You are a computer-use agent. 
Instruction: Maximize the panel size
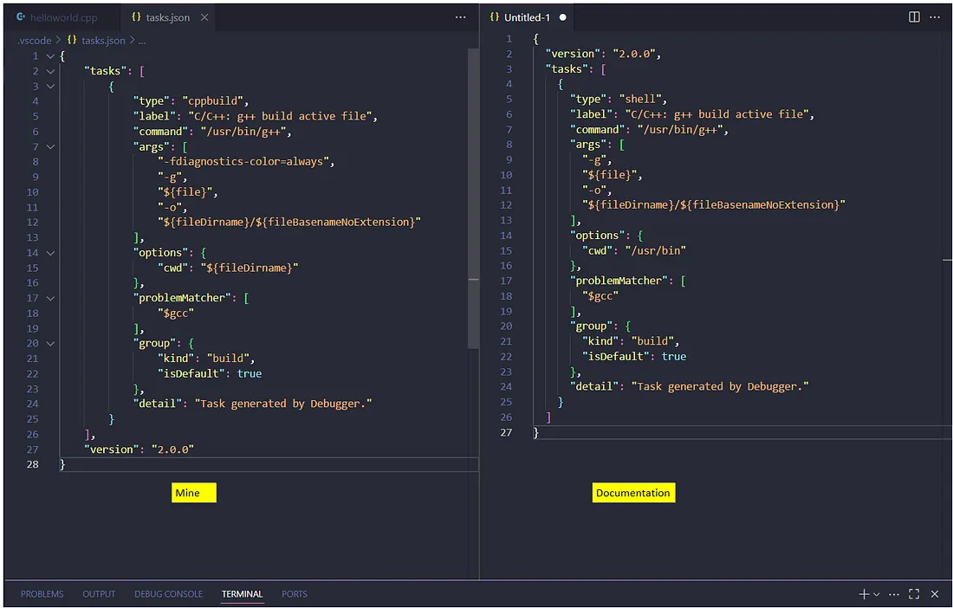coord(914,594)
